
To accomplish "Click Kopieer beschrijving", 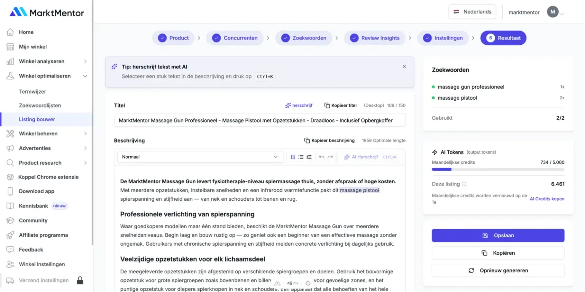I will click(329, 140).
